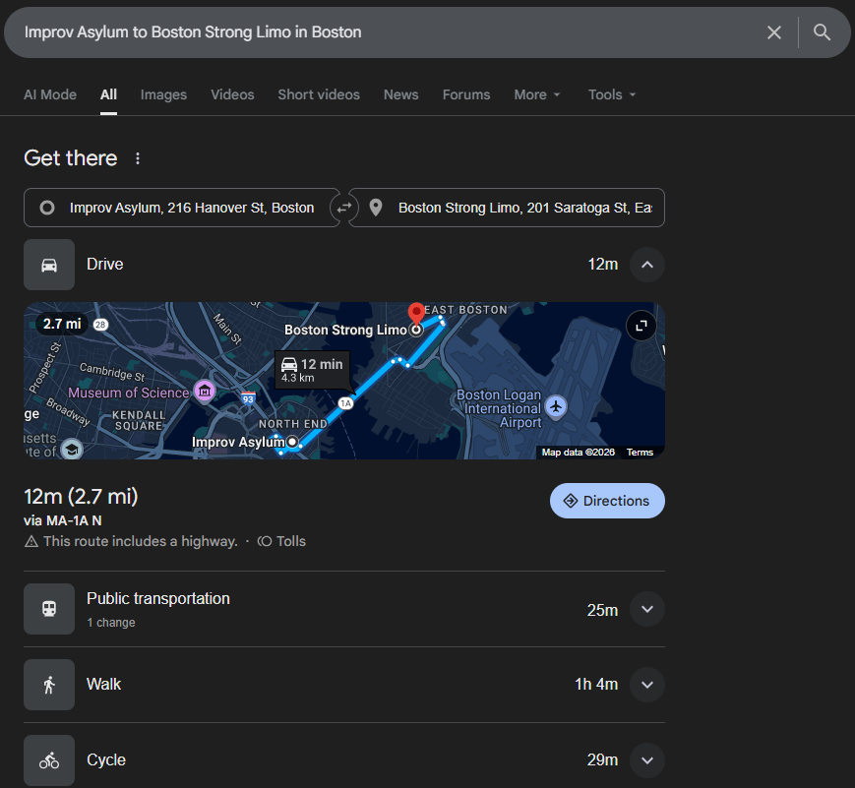Click the red destination pin on map
The image size is (855, 788).
click(416, 313)
